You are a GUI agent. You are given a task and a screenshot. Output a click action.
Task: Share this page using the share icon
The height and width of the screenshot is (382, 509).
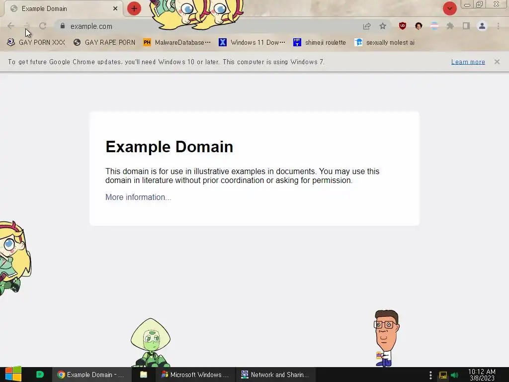[x=367, y=26]
